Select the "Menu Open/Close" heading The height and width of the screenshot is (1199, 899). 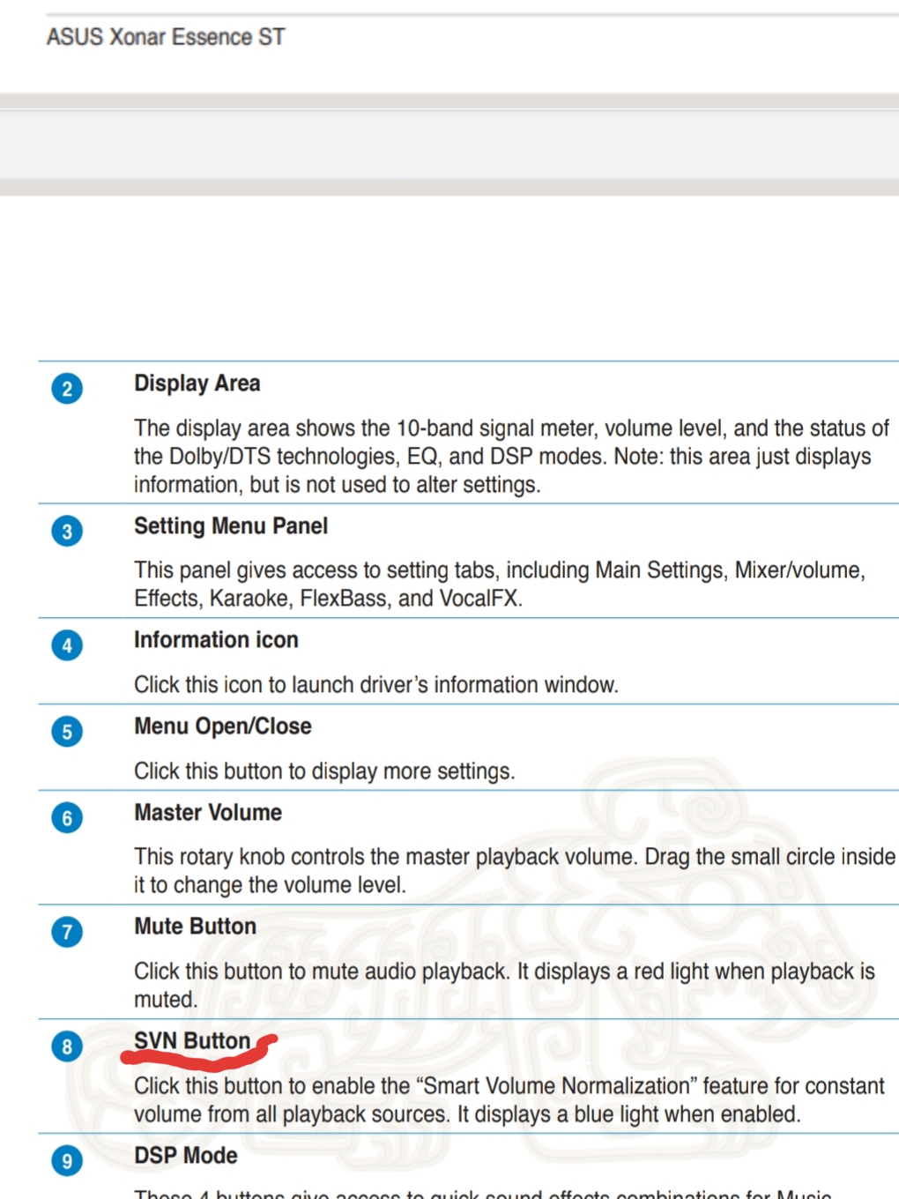[x=223, y=726]
